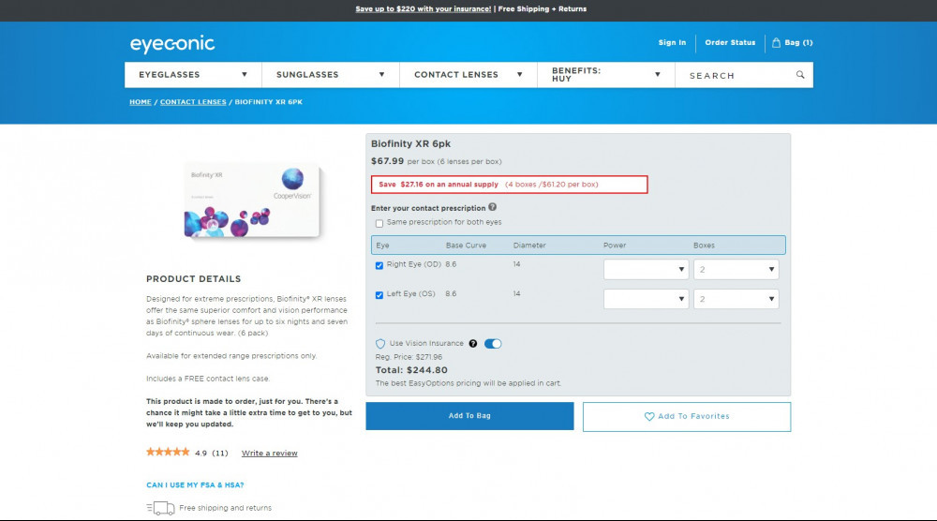The width and height of the screenshot is (937, 521).
Task: Click Add To Bag button
Action: click(469, 416)
